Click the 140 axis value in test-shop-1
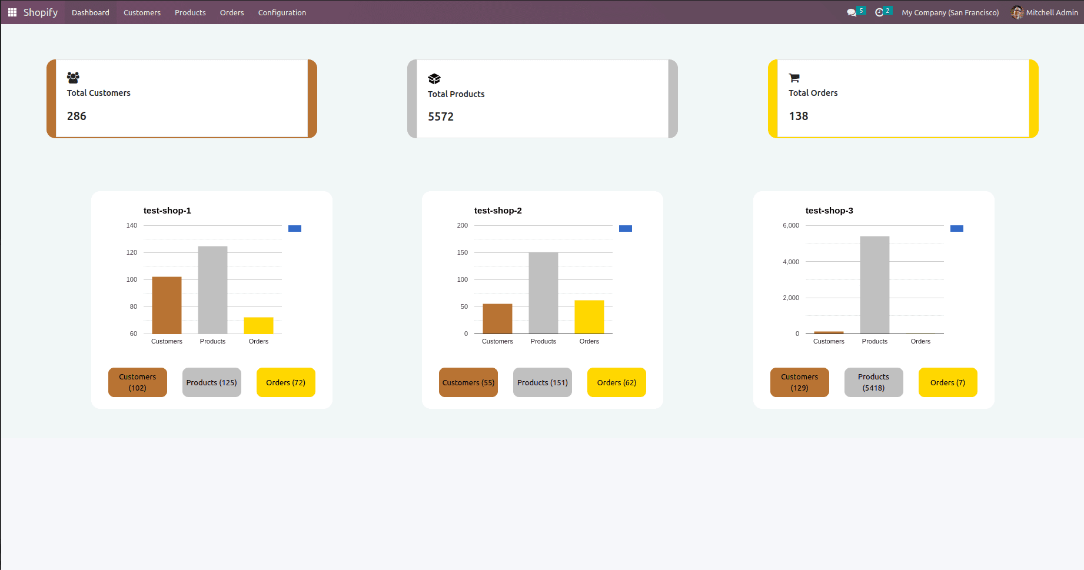Screen dimensions: 1084x570 (132, 225)
